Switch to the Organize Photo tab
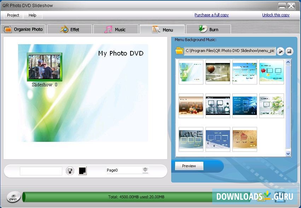Image resolution: width=301 pixels, height=208 pixels. pos(23,29)
